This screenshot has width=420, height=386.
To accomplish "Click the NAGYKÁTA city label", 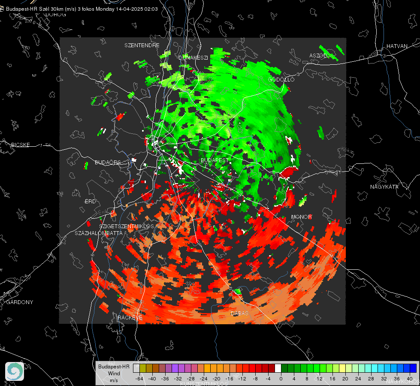I will tap(384, 187).
